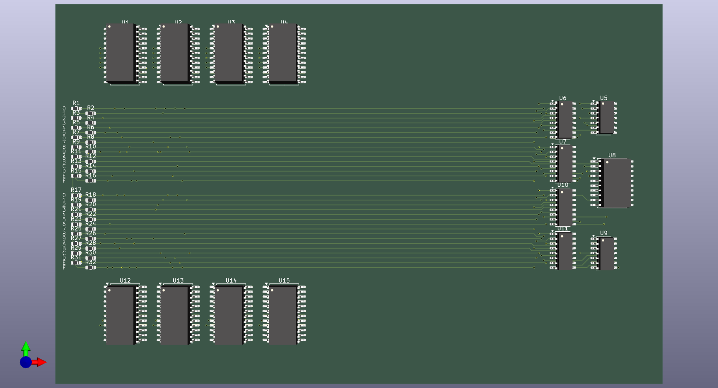This screenshot has height=388, width=718.
Task: Select the U15 chip body
Action: coord(283,315)
